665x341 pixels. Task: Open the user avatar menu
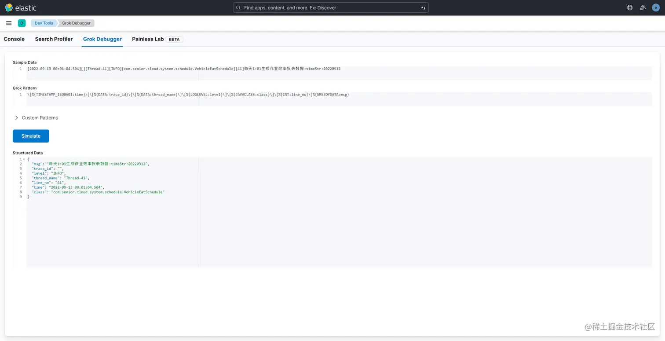[x=655, y=7]
